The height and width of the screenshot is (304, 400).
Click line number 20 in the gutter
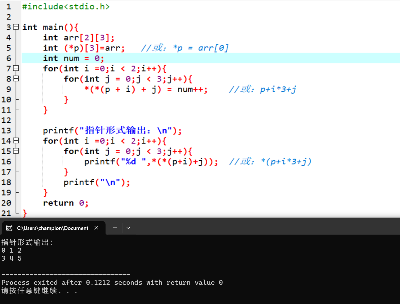tap(6, 203)
